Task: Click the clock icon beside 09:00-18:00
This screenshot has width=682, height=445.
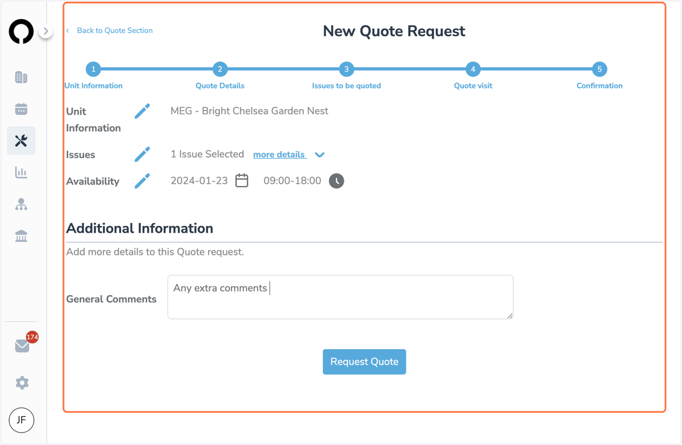Action: tap(336, 181)
